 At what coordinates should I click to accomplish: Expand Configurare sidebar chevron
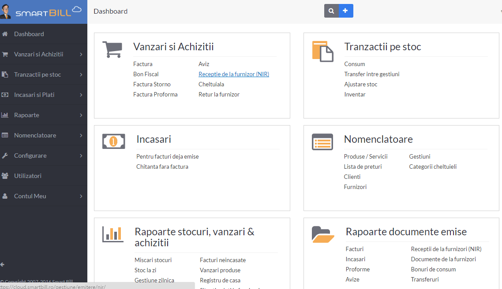point(81,156)
